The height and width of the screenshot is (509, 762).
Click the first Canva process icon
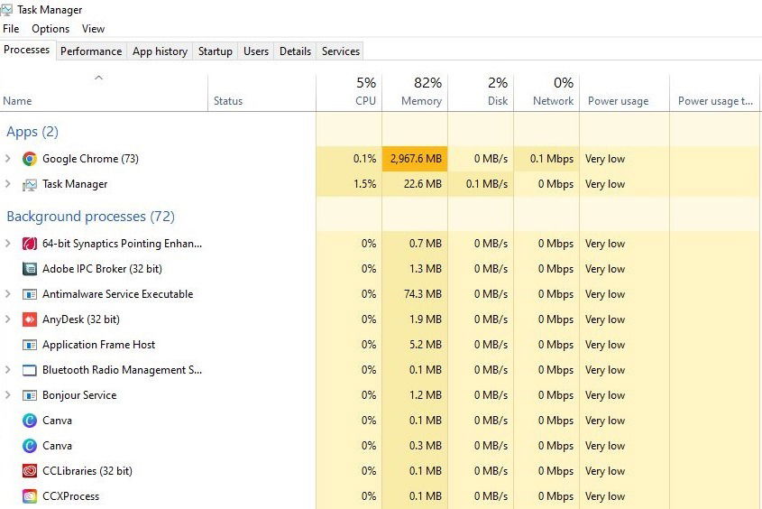tap(30, 421)
